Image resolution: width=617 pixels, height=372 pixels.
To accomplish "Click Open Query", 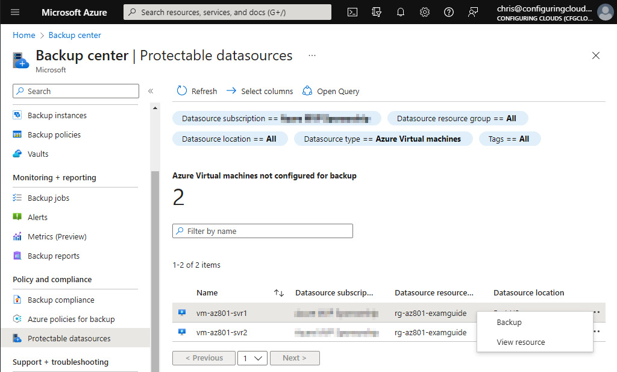I will [x=331, y=91].
